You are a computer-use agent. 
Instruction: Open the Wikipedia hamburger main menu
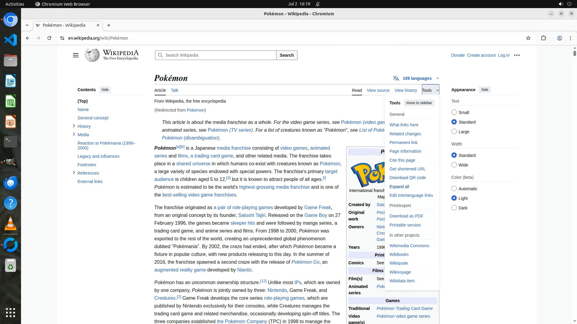(x=76, y=55)
